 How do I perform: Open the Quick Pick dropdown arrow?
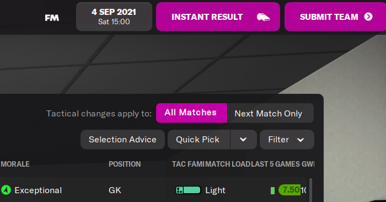coord(243,140)
